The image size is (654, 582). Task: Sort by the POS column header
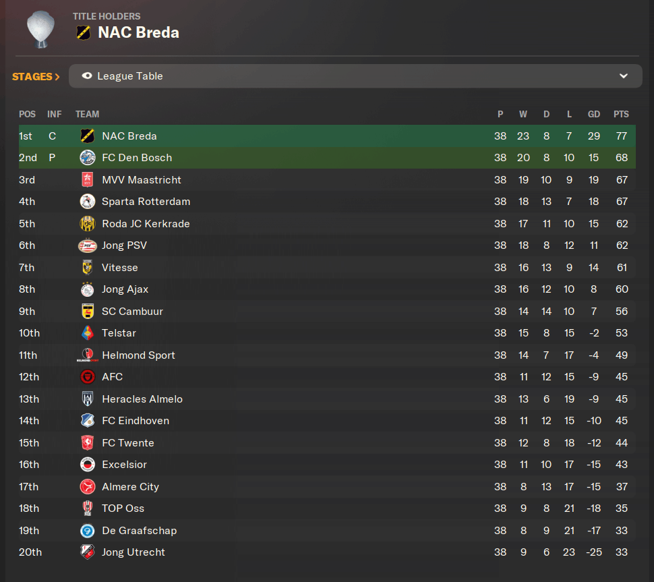pyautogui.click(x=27, y=115)
